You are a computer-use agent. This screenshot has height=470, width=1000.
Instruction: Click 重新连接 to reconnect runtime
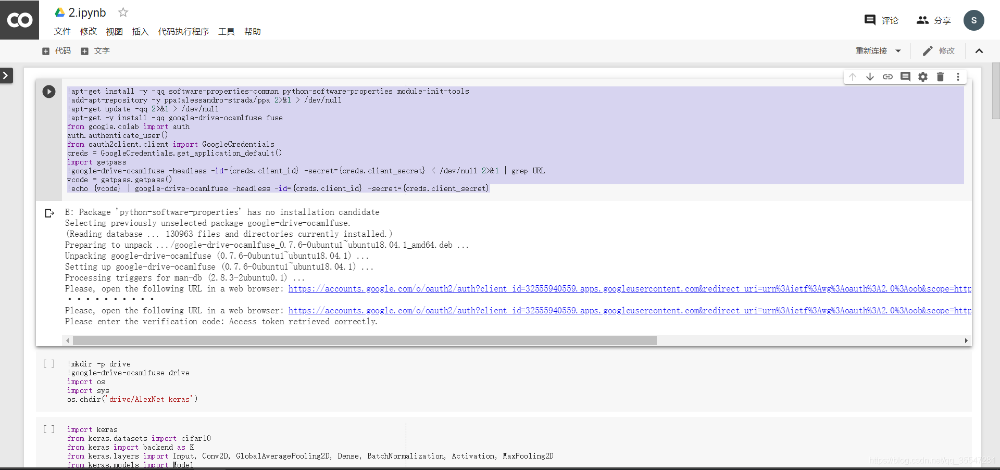click(x=871, y=51)
